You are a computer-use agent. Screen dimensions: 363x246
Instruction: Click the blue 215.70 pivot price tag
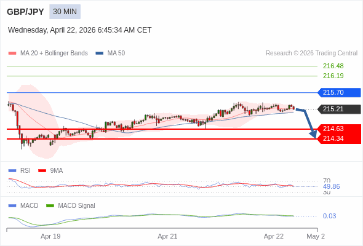[339, 92]
